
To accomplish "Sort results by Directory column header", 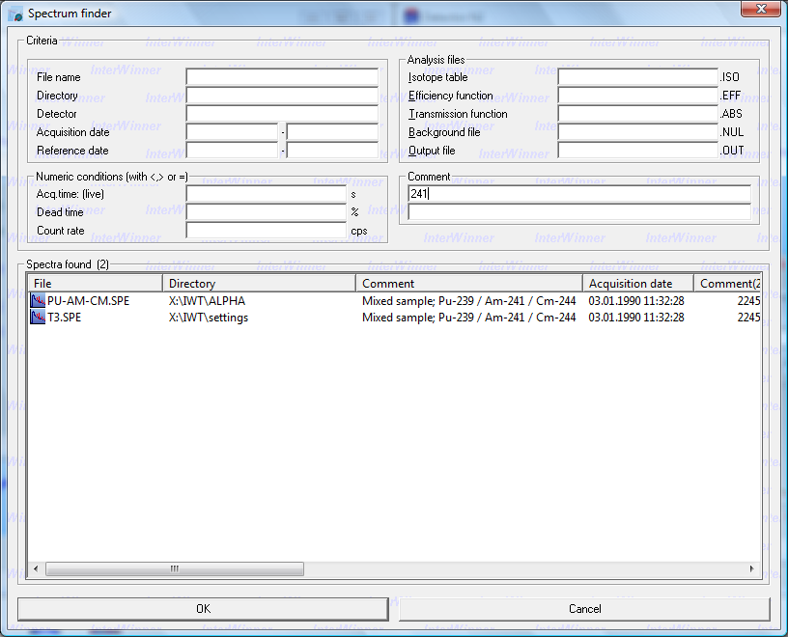I will pos(259,283).
